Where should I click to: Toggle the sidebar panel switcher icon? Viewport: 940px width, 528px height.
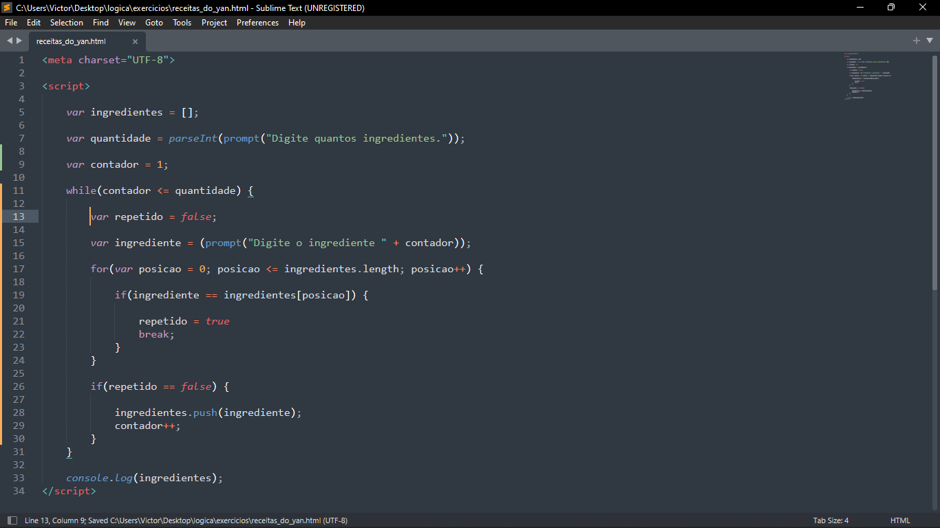(12, 520)
